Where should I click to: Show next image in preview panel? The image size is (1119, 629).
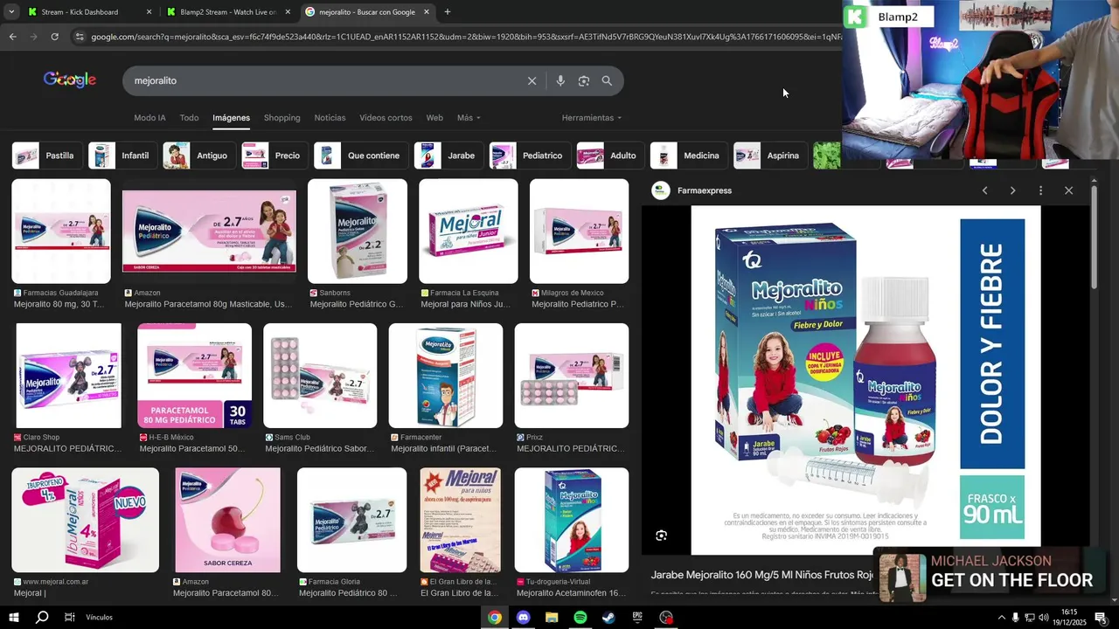point(1012,190)
